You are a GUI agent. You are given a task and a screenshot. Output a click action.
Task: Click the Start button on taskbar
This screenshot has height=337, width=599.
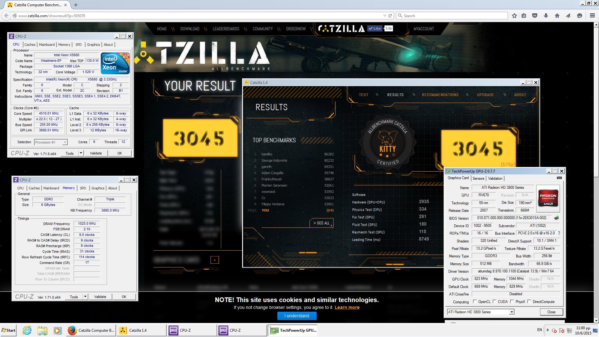(8, 330)
